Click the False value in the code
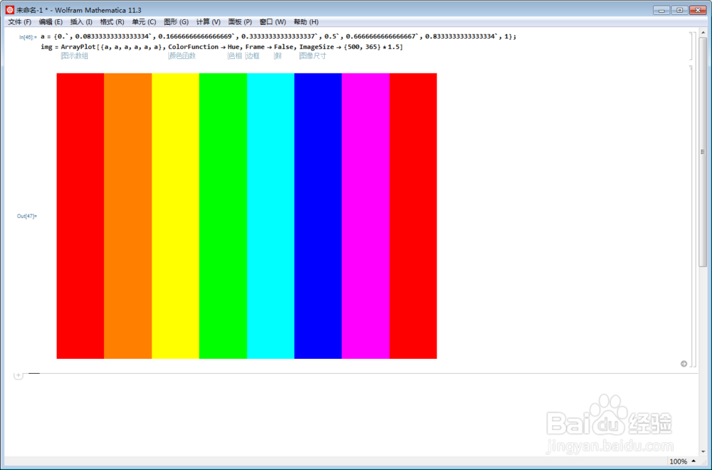Viewport: 712px width, 470px height. (284, 47)
